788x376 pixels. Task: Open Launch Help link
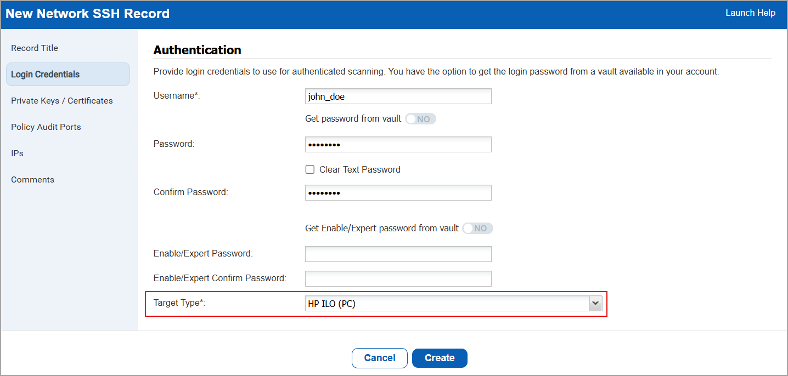(750, 13)
